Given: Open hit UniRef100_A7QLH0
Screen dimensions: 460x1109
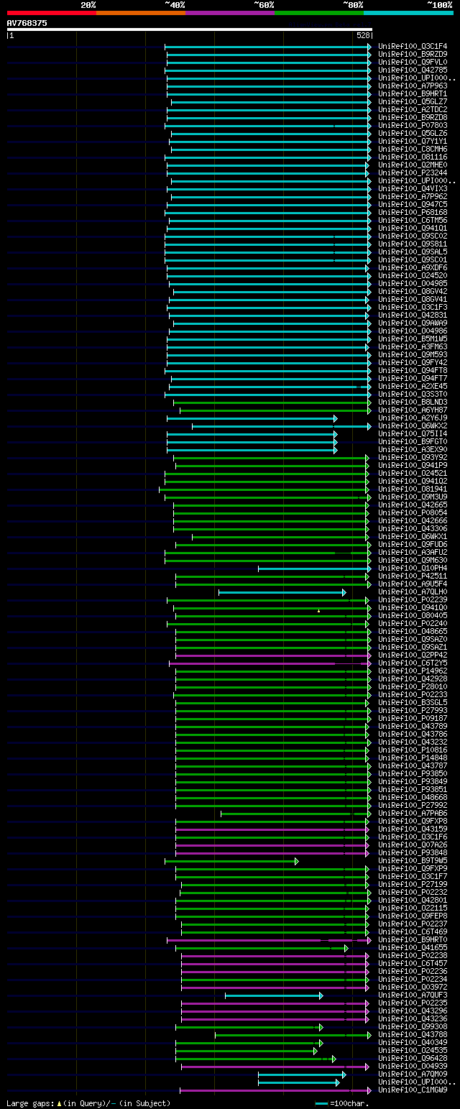Looking at the screenshot, I should tap(413, 592).
